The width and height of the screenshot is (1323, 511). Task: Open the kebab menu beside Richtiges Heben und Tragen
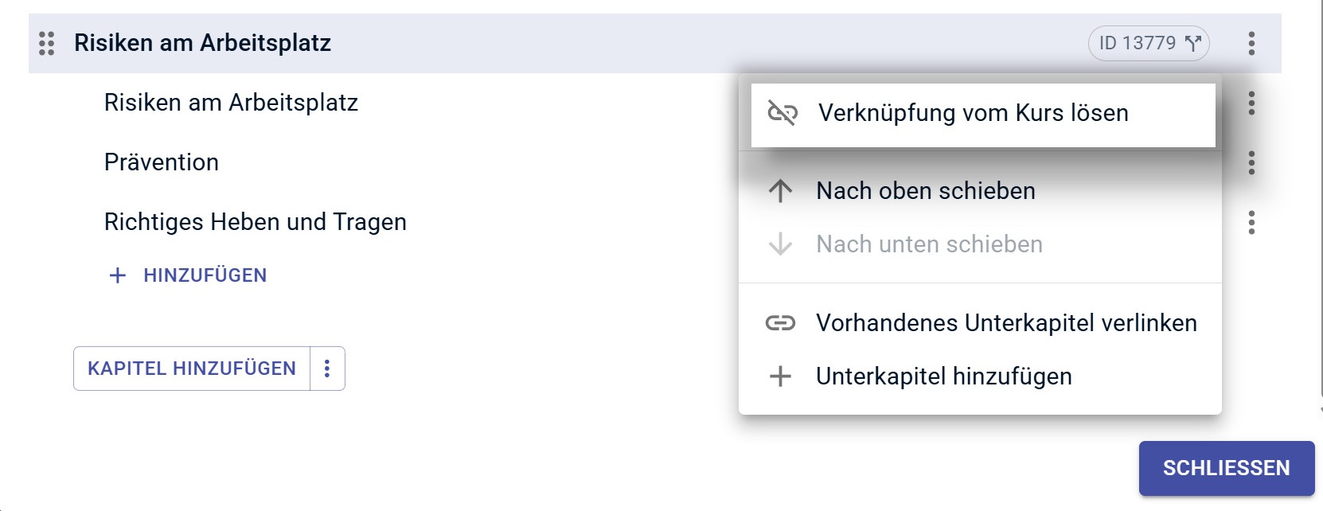click(x=1252, y=224)
